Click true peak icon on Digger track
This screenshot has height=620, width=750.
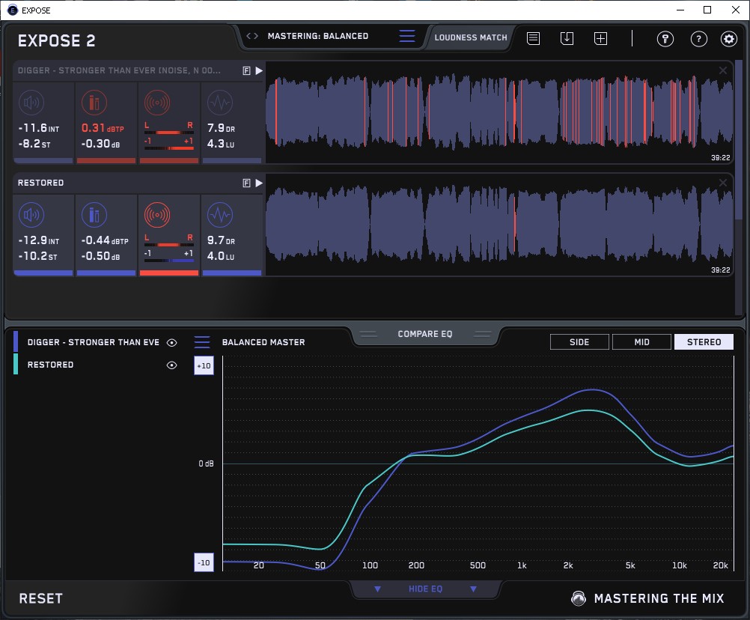94,103
